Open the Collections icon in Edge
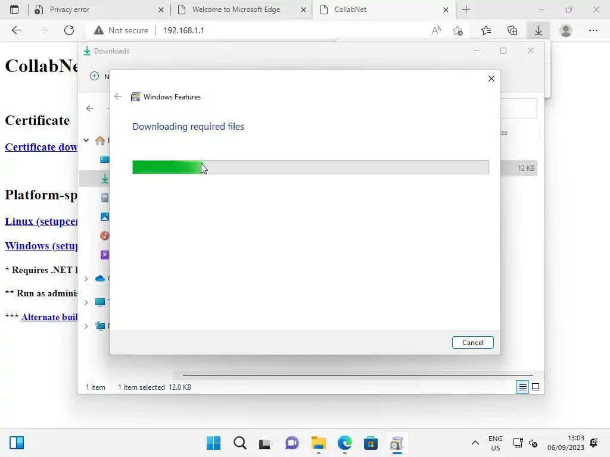 coord(512,30)
